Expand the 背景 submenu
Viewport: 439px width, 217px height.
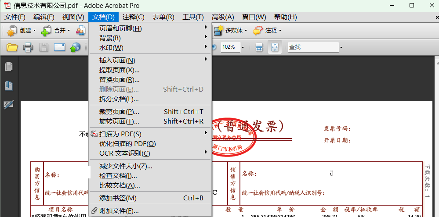(206, 36)
